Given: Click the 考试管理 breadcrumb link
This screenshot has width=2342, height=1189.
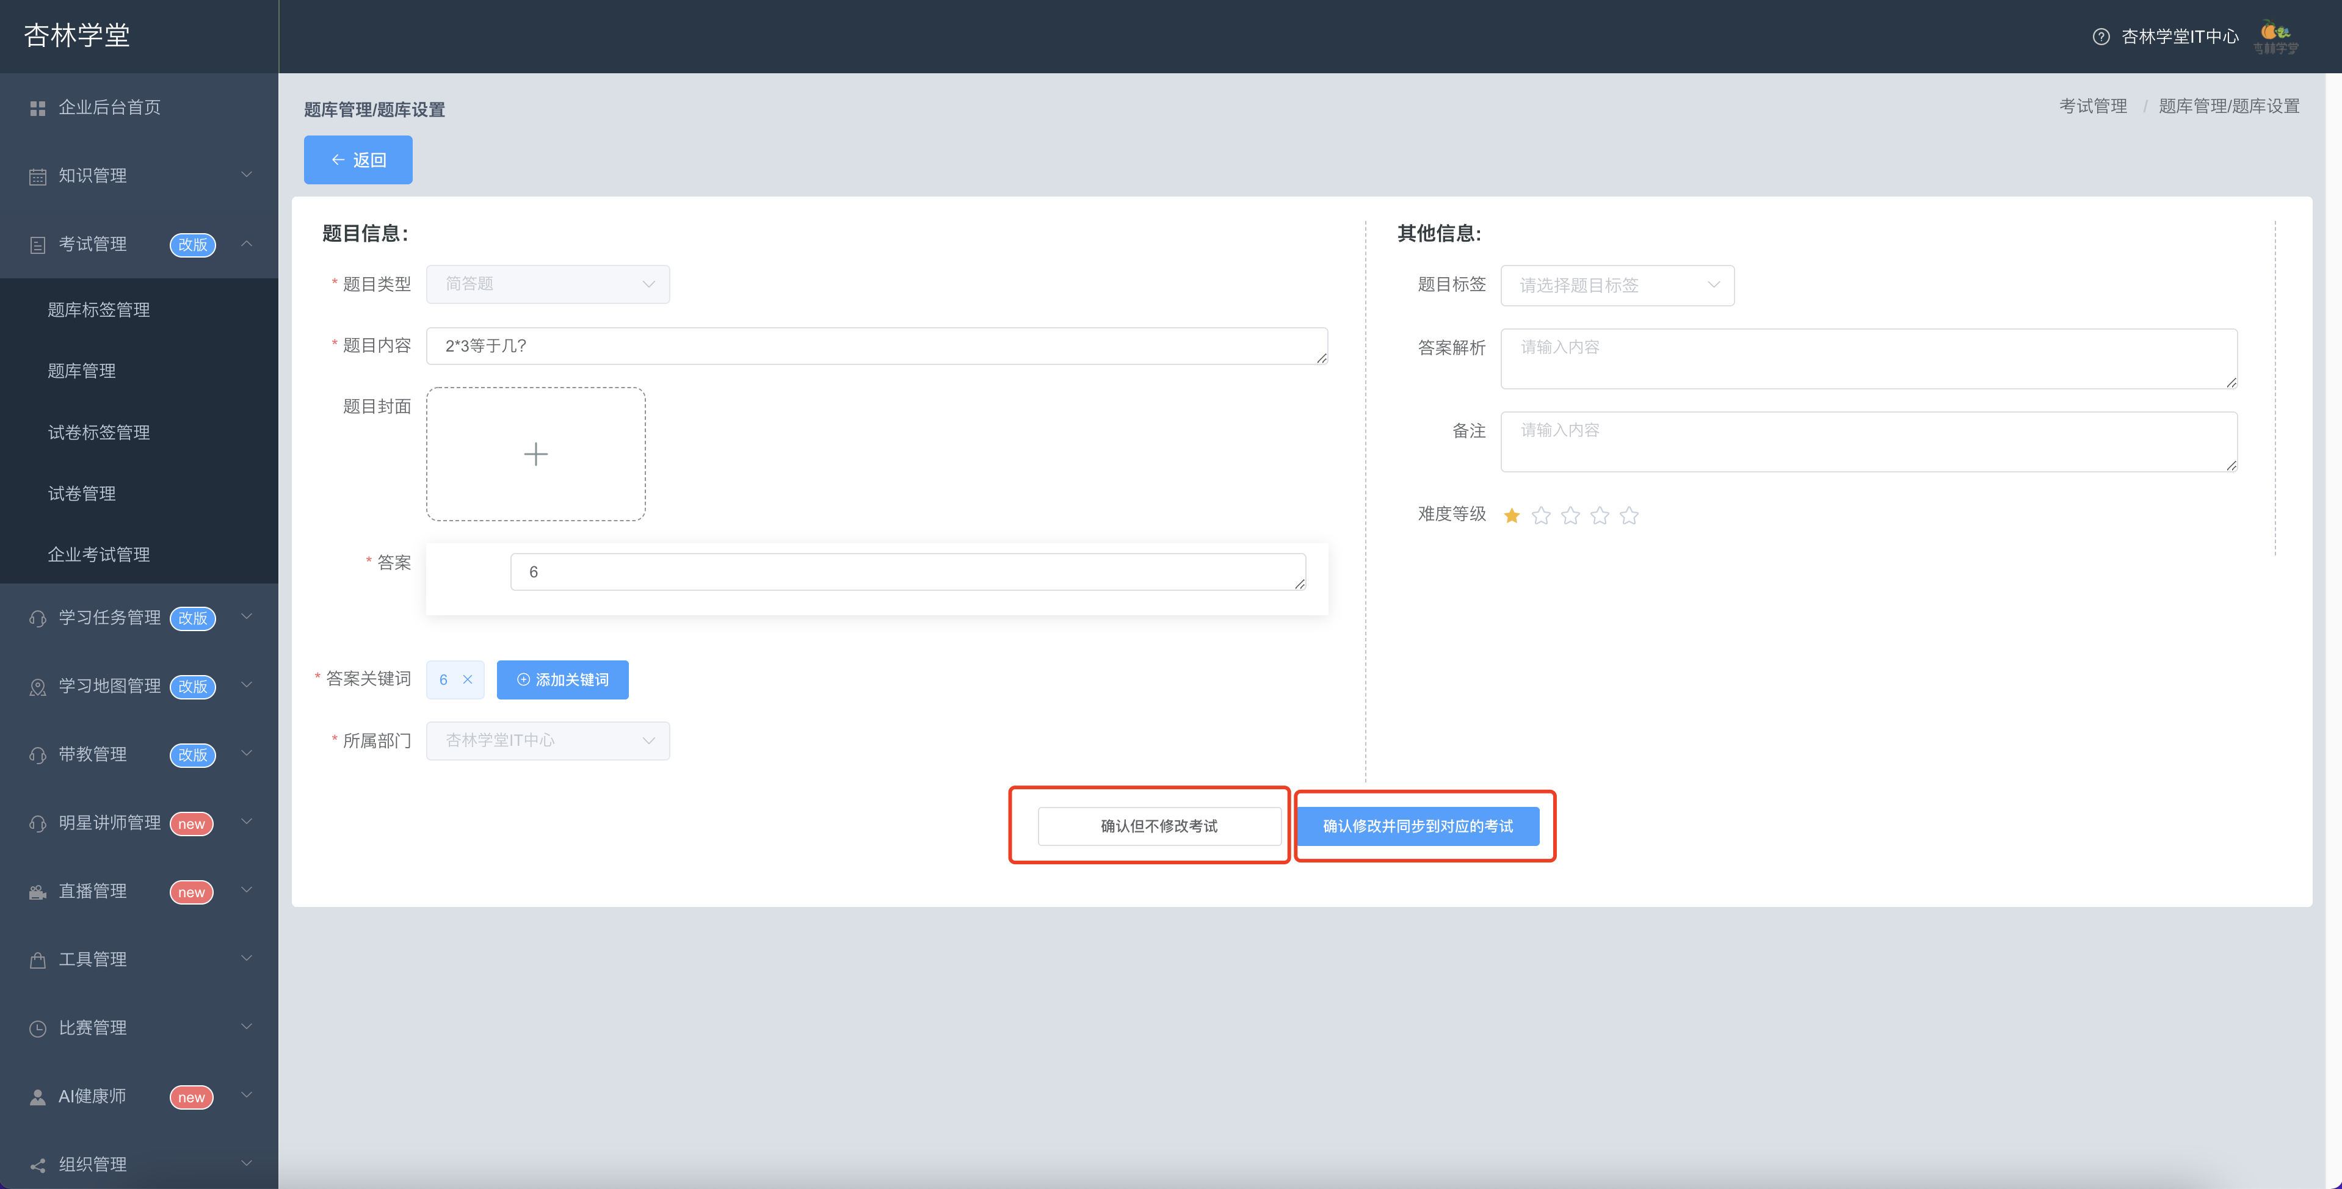Looking at the screenshot, I should tap(2092, 106).
